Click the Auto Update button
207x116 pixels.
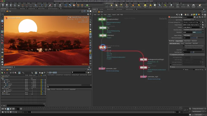[198, 115]
